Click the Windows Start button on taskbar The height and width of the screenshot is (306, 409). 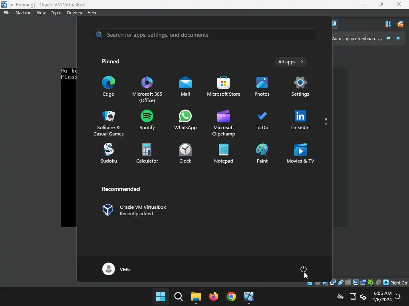(x=161, y=296)
